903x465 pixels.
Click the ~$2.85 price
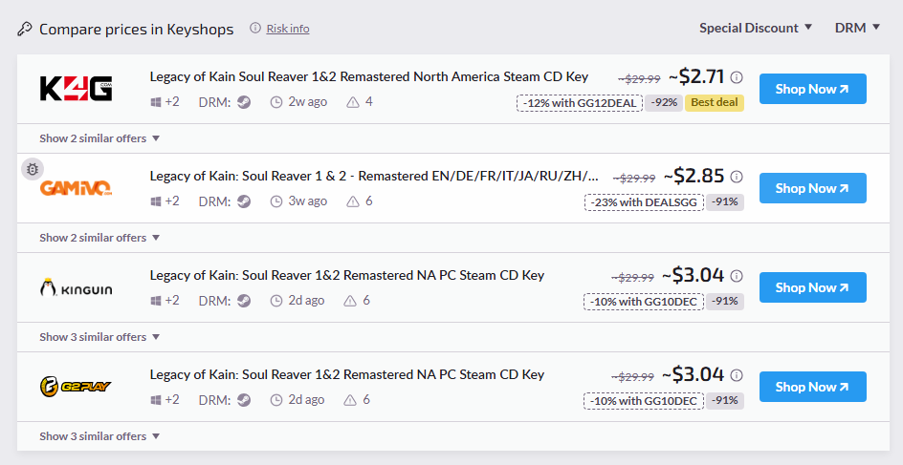694,176
